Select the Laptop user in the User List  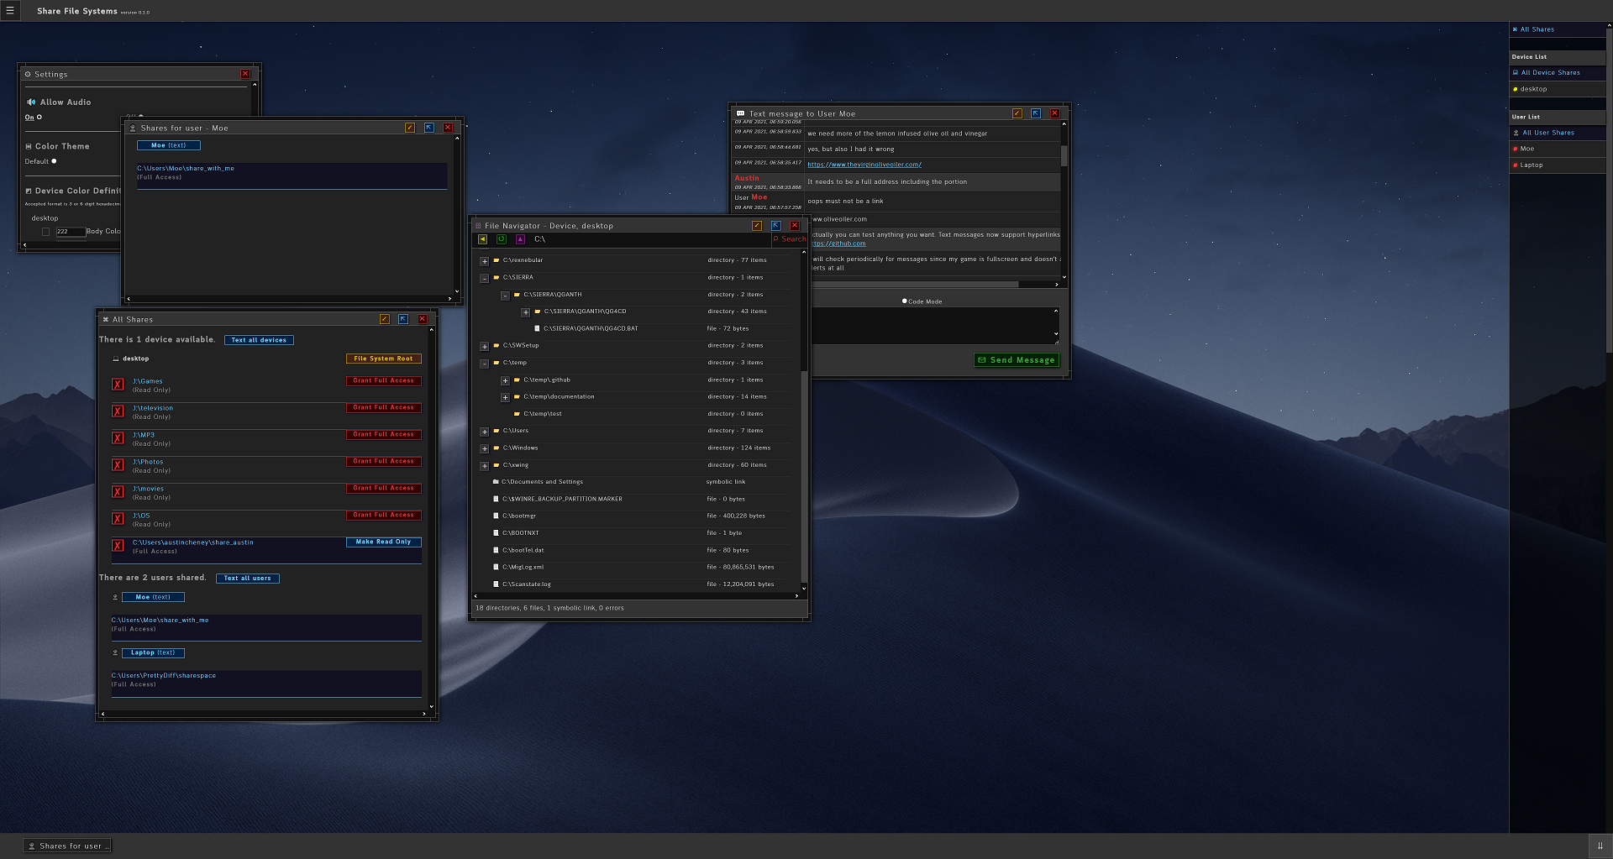pyautogui.click(x=1531, y=165)
